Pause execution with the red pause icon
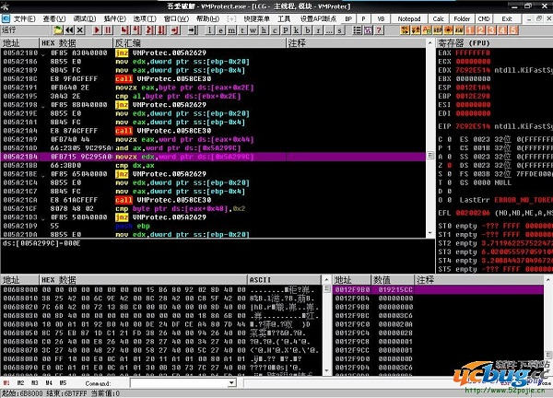This screenshot has width=553, height=398. tap(108, 30)
